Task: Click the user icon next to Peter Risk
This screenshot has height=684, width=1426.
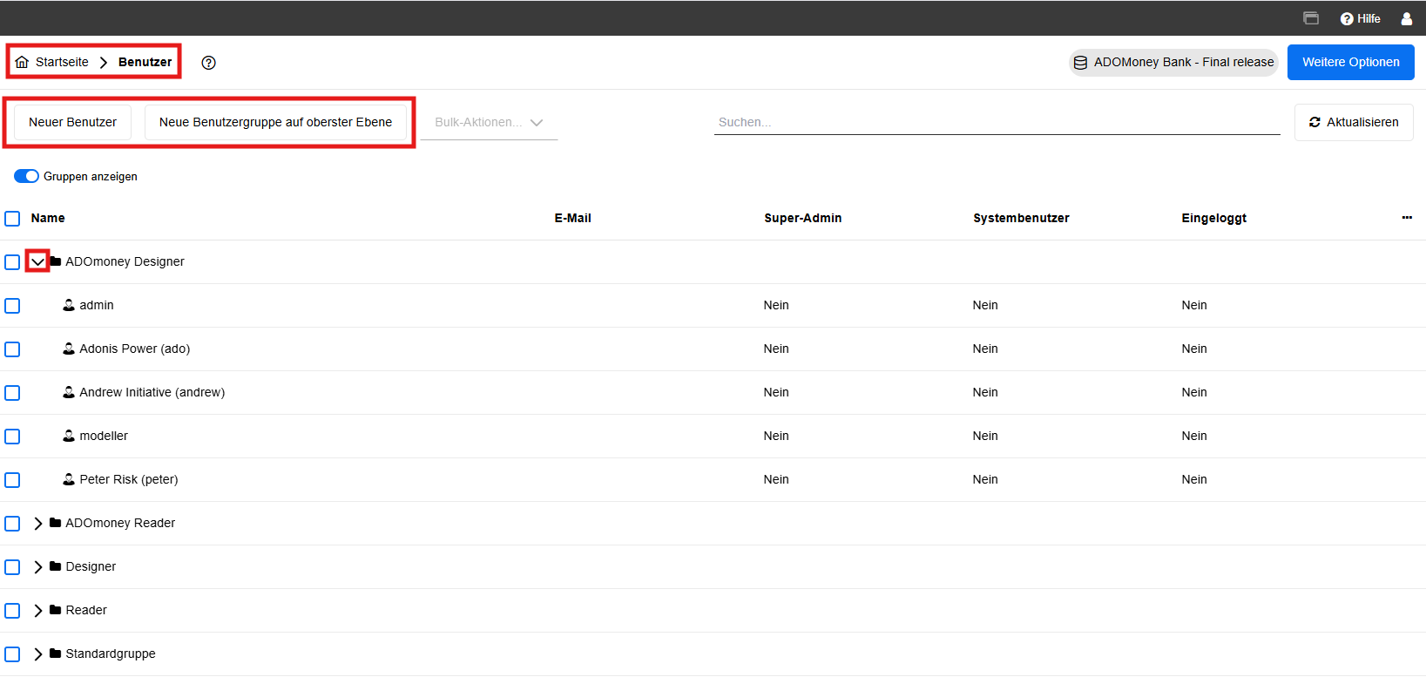Action: 69,479
